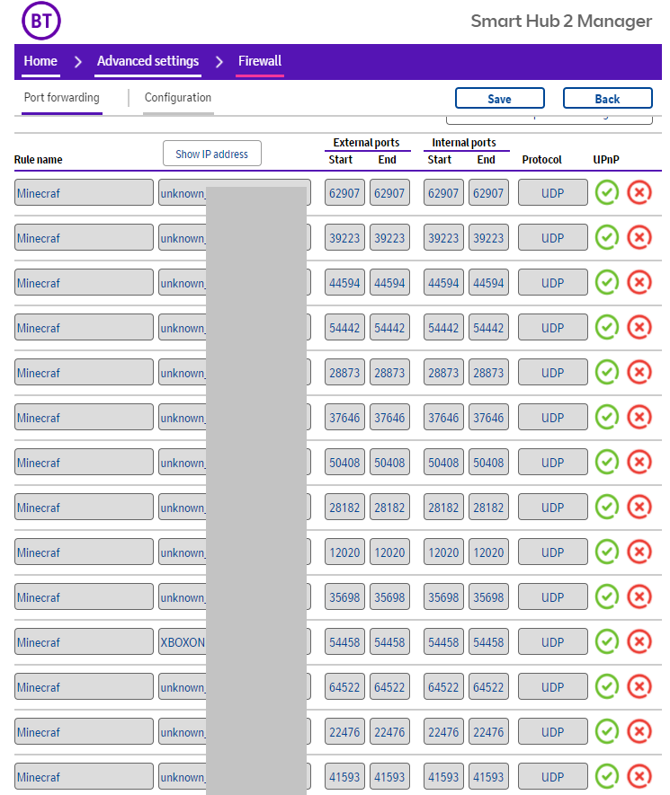Image resolution: width=670 pixels, height=795 pixels.
Task: Click red X for XBOXON port 54458 rule
Action: coord(639,641)
